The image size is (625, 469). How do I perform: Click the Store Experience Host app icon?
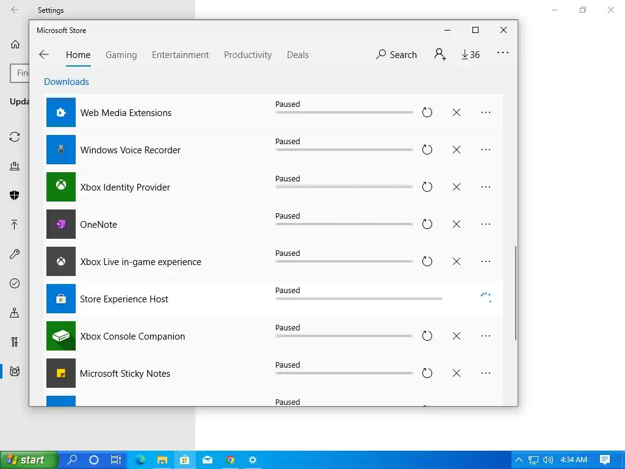(61, 299)
